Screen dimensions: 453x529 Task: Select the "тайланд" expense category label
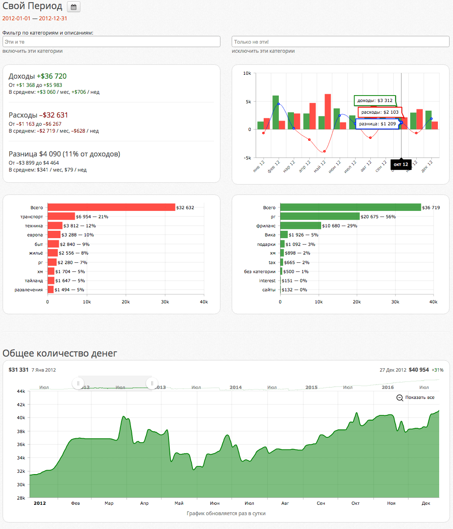tap(34, 280)
